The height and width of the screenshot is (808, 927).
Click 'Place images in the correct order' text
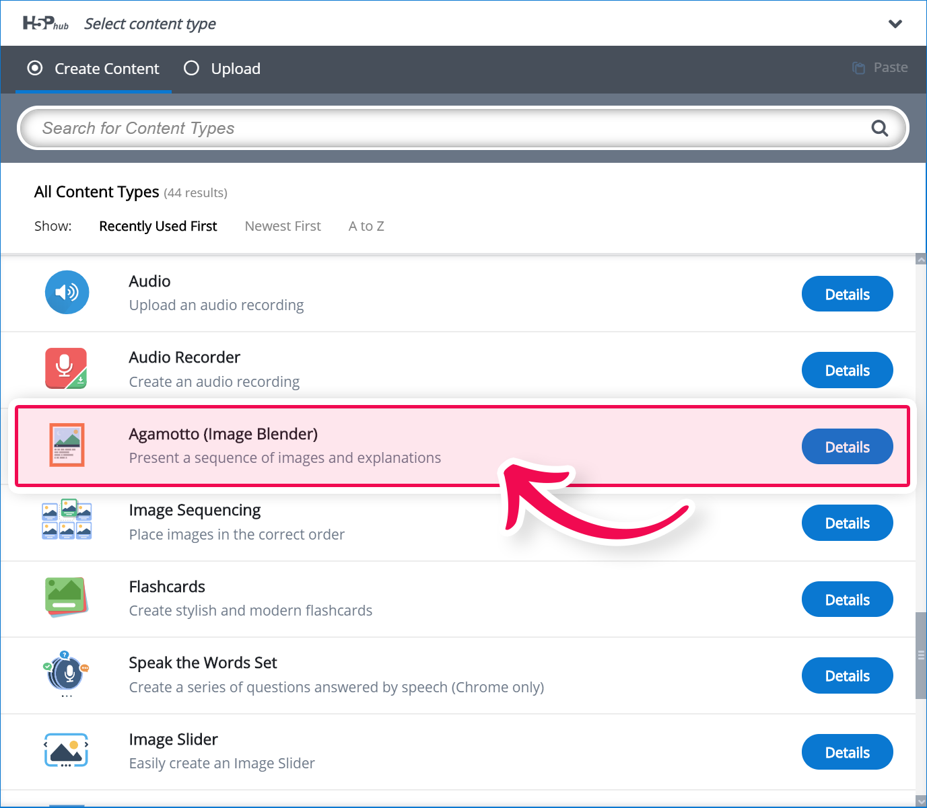point(236,535)
